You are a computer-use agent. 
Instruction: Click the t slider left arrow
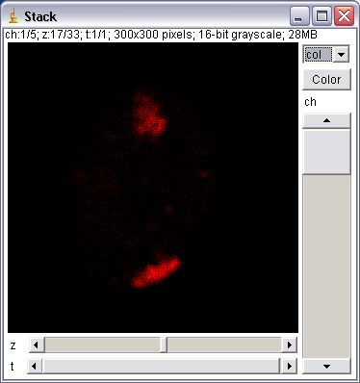tap(35, 366)
